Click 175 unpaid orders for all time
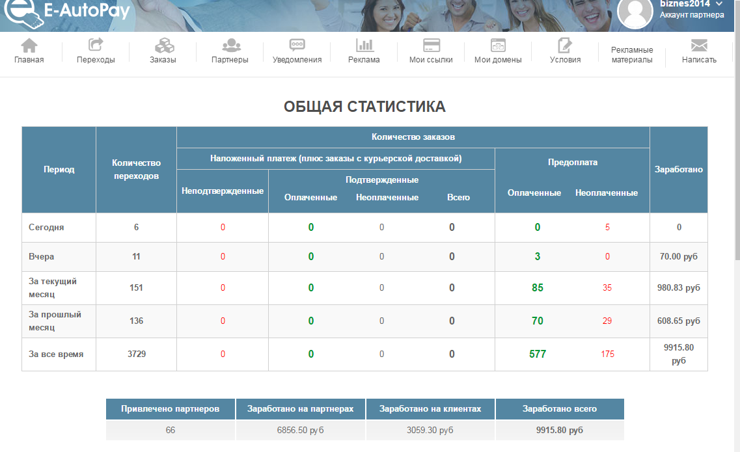Image resolution: width=740 pixels, height=452 pixels. pyautogui.click(x=607, y=354)
